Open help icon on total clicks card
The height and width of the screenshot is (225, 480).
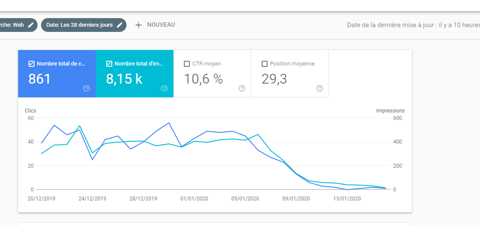click(87, 88)
